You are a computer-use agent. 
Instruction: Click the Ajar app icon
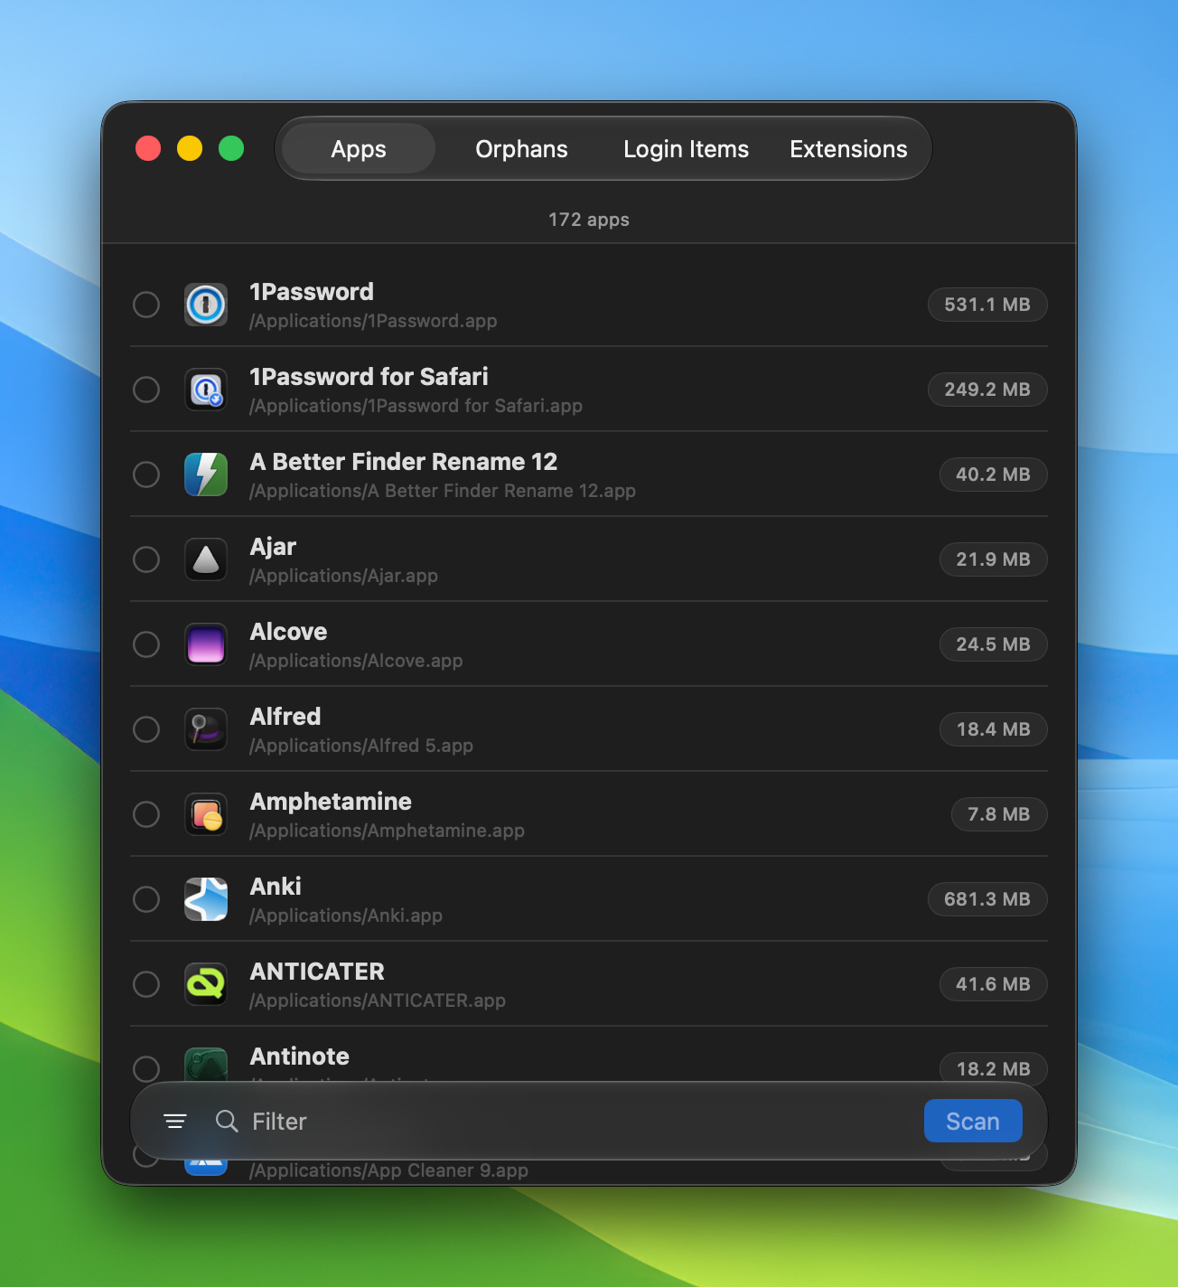click(x=206, y=559)
